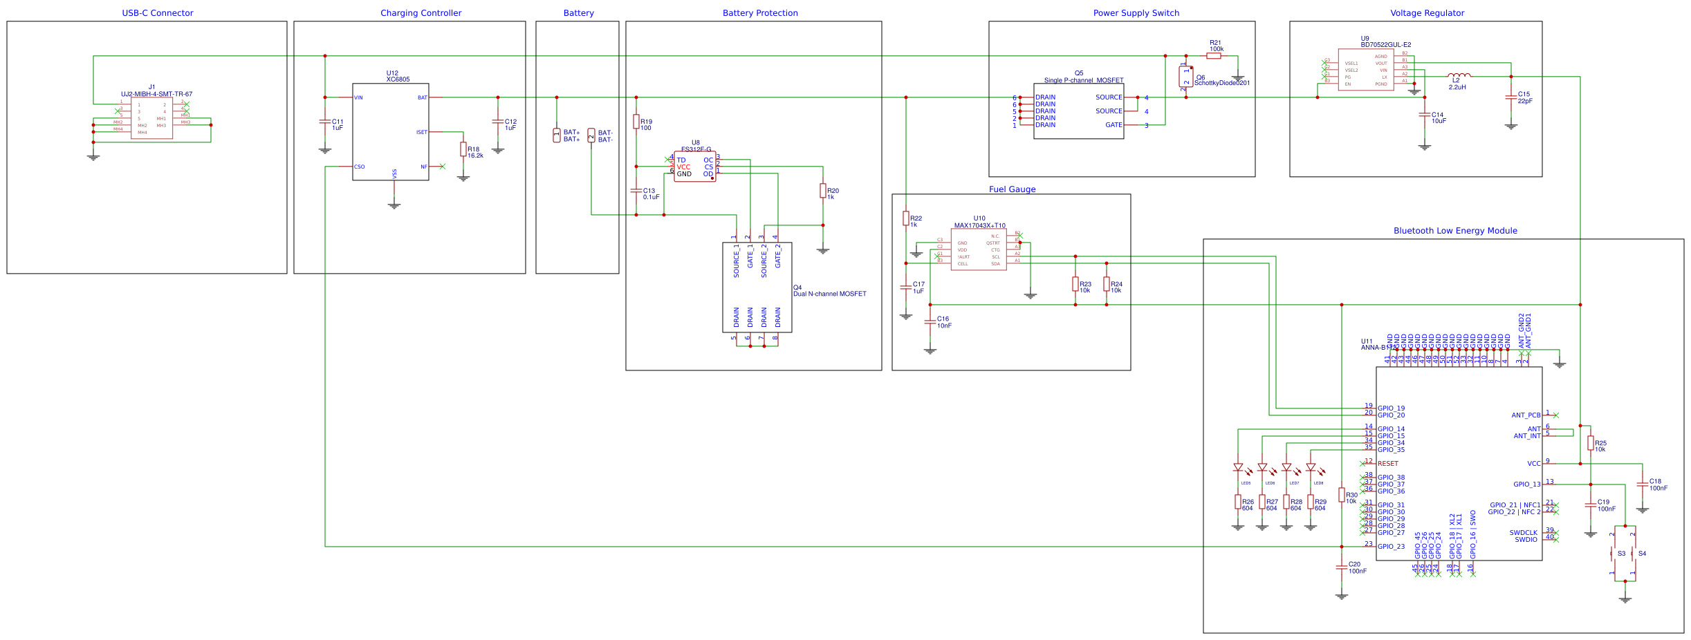The width and height of the screenshot is (1691, 640).
Task: Select the VSEL1 pin on U9
Action: [1351, 62]
